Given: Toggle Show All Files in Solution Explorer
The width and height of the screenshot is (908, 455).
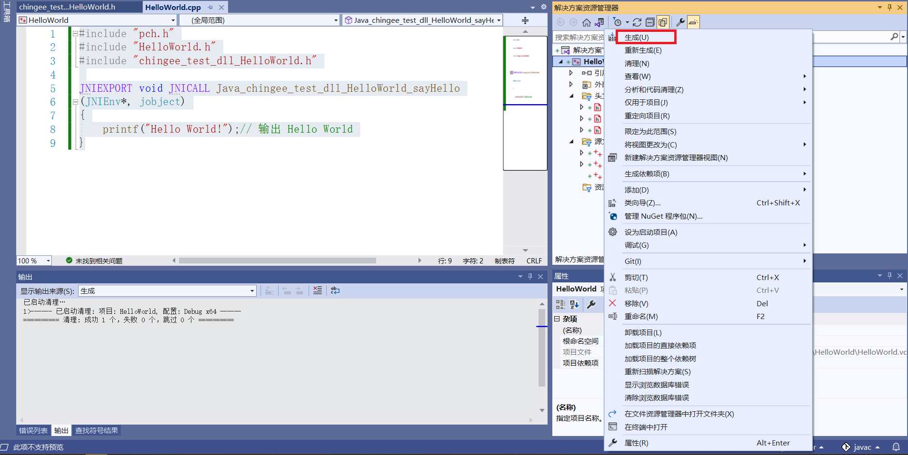Looking at the screenshot, I should (662, 22).
